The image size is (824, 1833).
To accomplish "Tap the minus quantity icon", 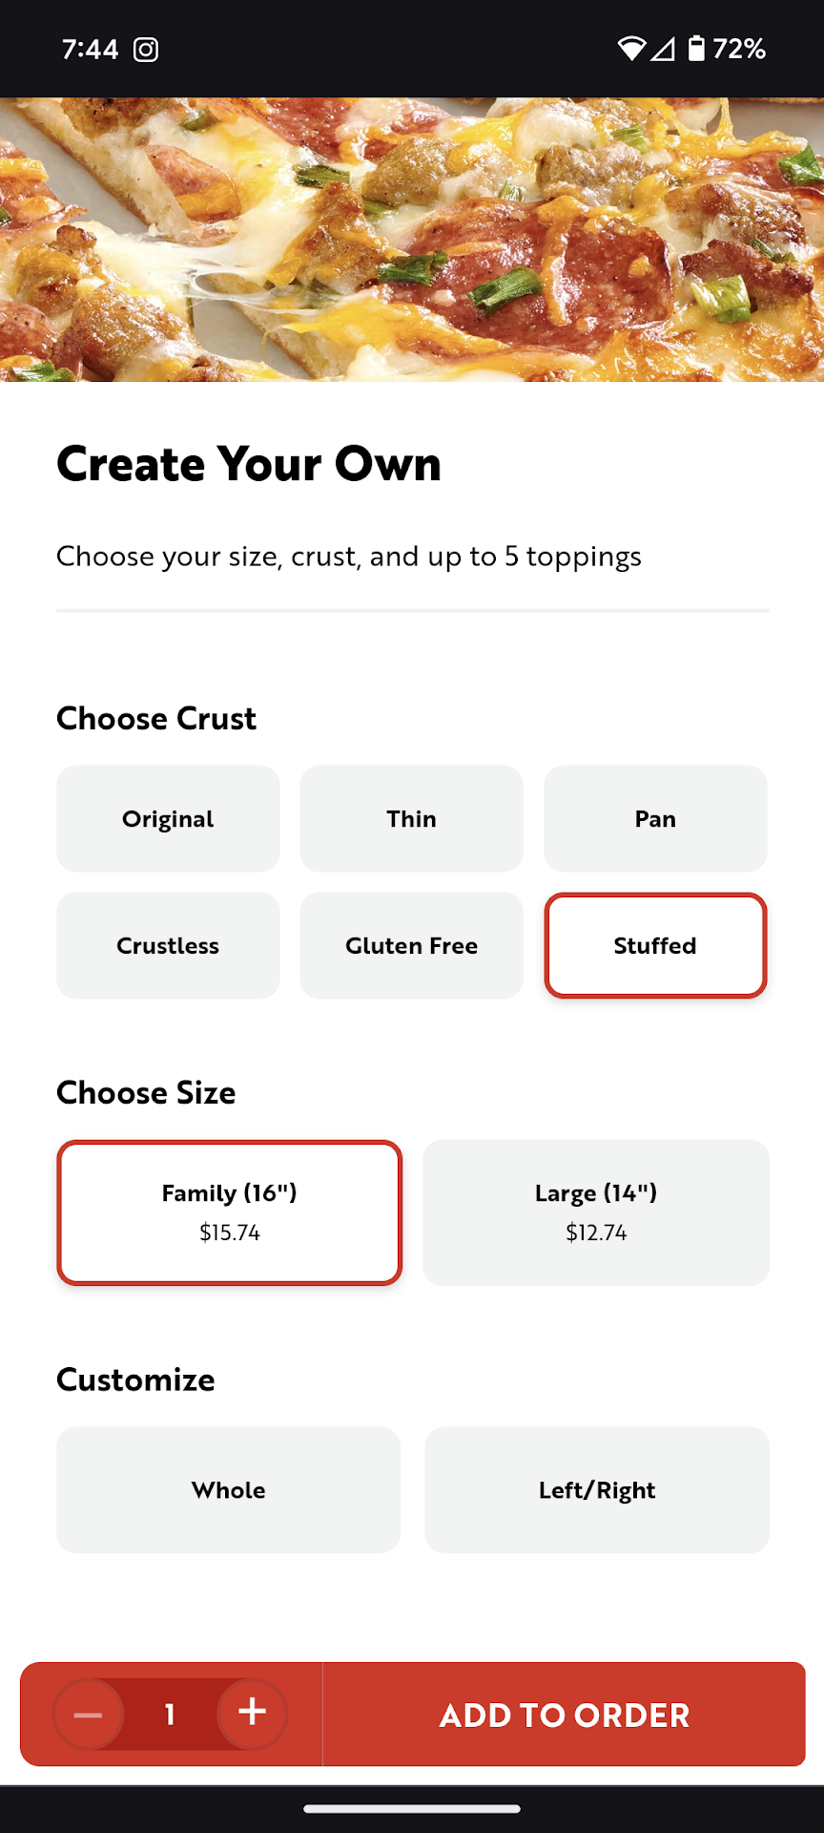I will click(88, 1715).
